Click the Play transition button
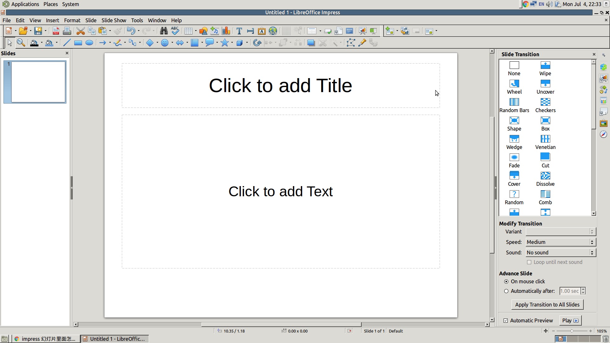The height and width of the screenshot is (343, 610). [570, 321]
